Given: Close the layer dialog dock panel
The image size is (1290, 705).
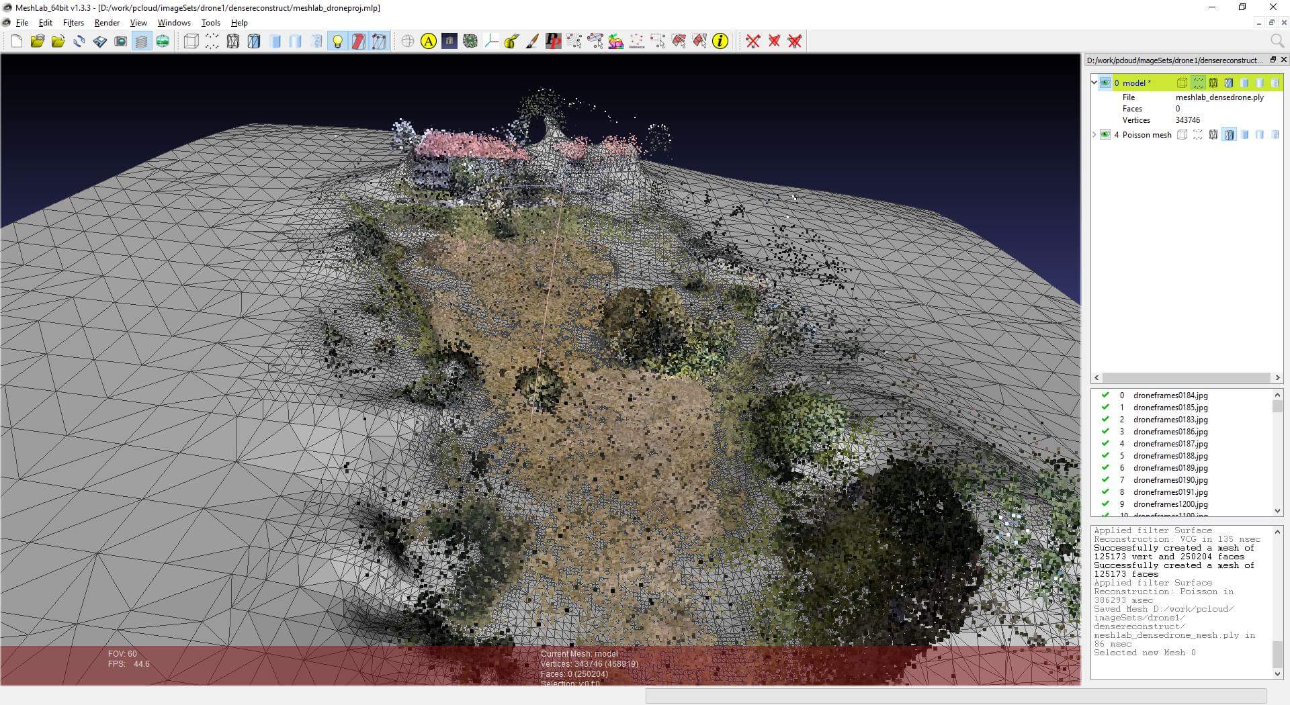Looking at the screenshot, I should [1283, 60].
